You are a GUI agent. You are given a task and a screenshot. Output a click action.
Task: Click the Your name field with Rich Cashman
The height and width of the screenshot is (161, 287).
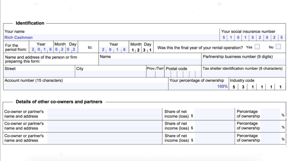pos(112,37)
